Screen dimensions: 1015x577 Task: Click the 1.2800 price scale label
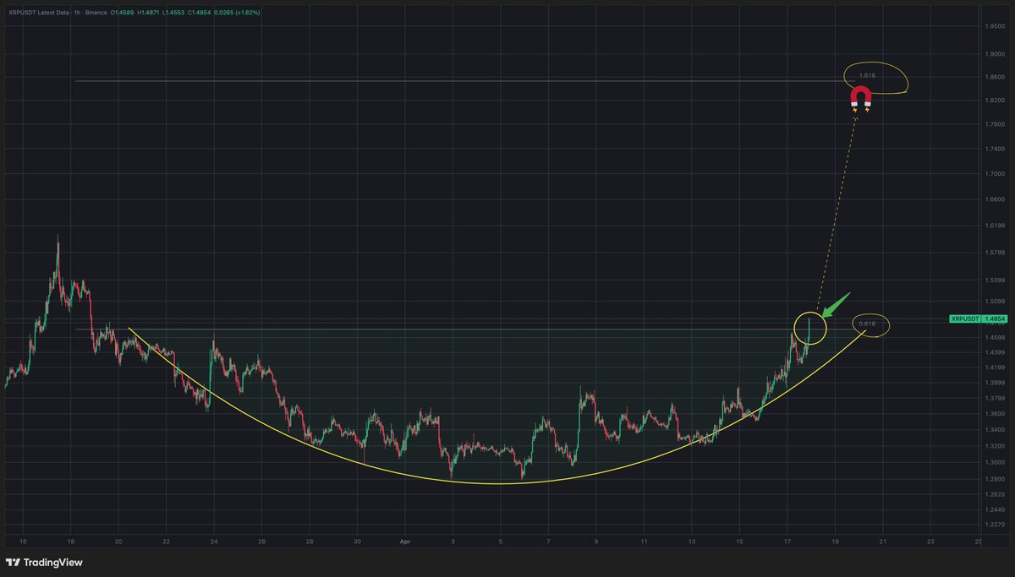click(994, 479)
